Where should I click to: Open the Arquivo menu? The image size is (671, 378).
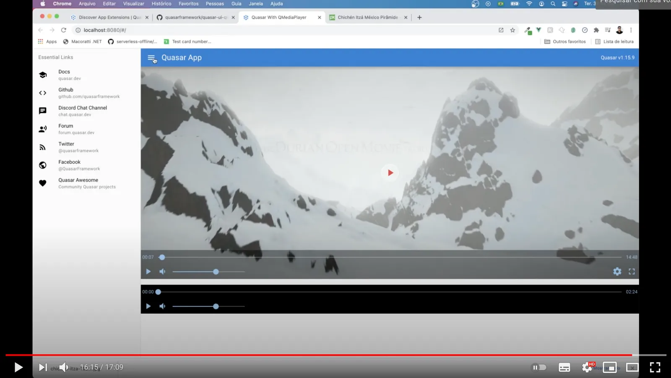point(87,4)
